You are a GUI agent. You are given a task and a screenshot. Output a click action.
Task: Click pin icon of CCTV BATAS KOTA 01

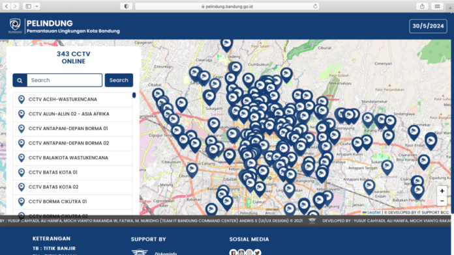21,172
